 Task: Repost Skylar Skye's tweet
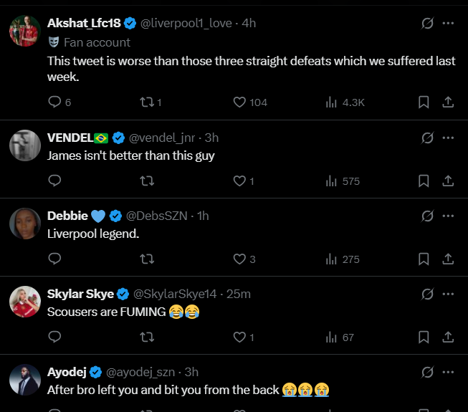146,337
